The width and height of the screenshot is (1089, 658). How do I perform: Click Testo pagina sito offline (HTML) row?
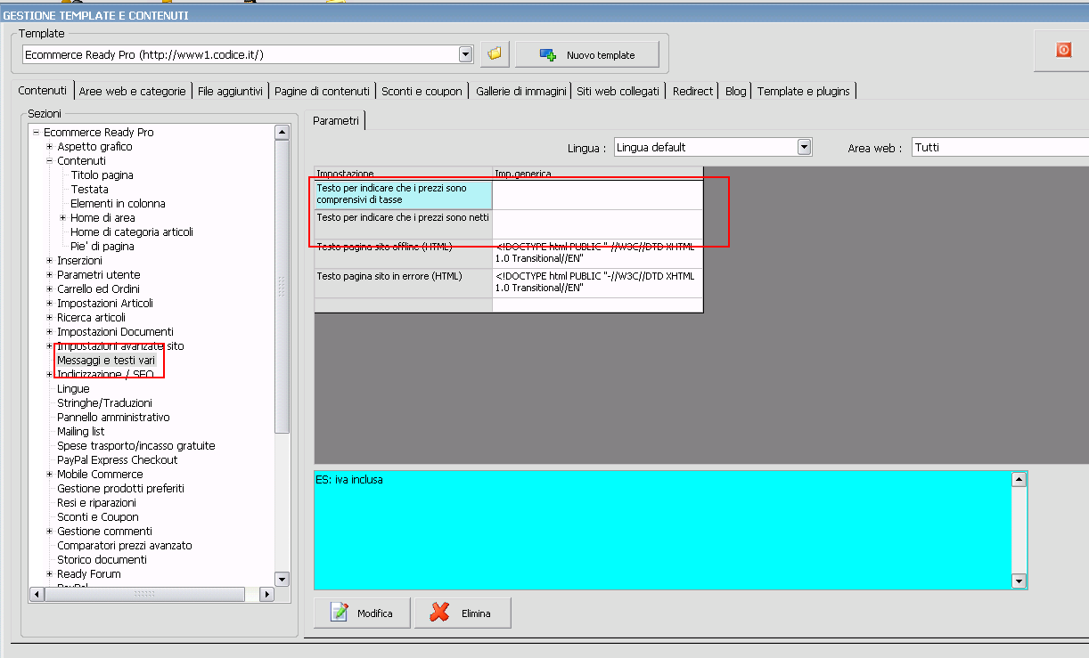click(508, 254)
